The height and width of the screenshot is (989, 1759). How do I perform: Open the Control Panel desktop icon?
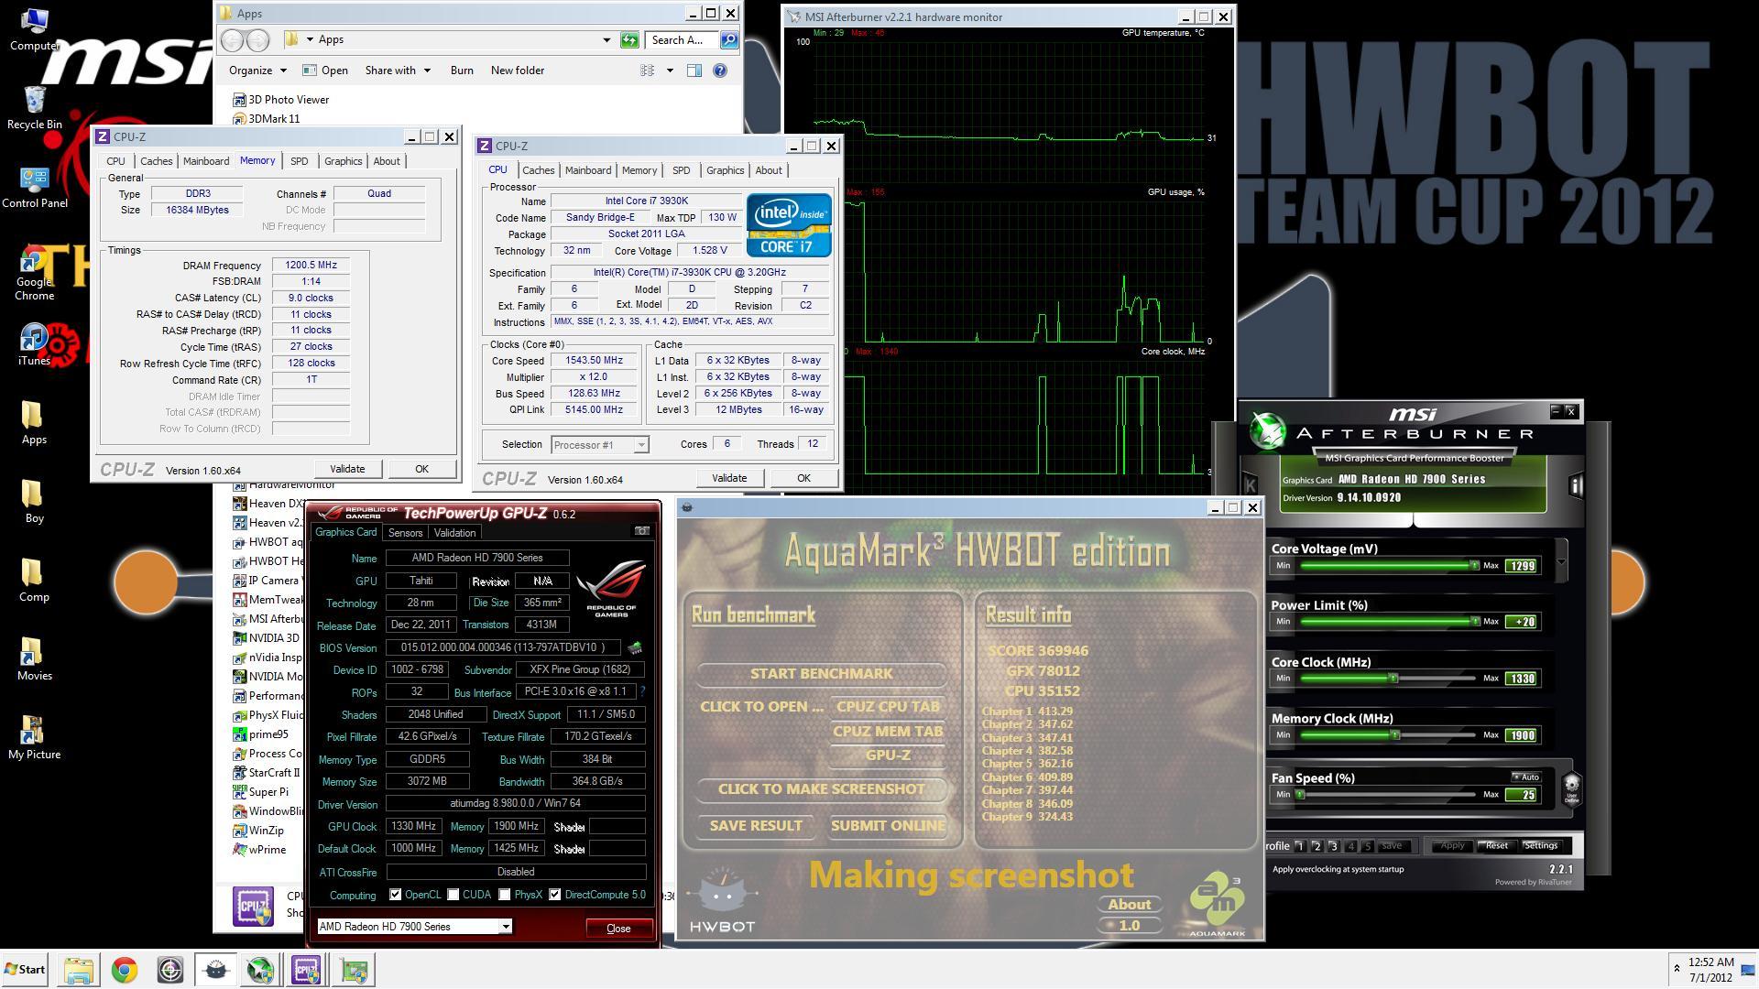point(34,187)
